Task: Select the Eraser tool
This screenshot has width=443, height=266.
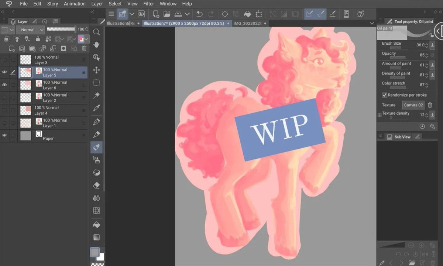Action: click(x=96, y=185)
